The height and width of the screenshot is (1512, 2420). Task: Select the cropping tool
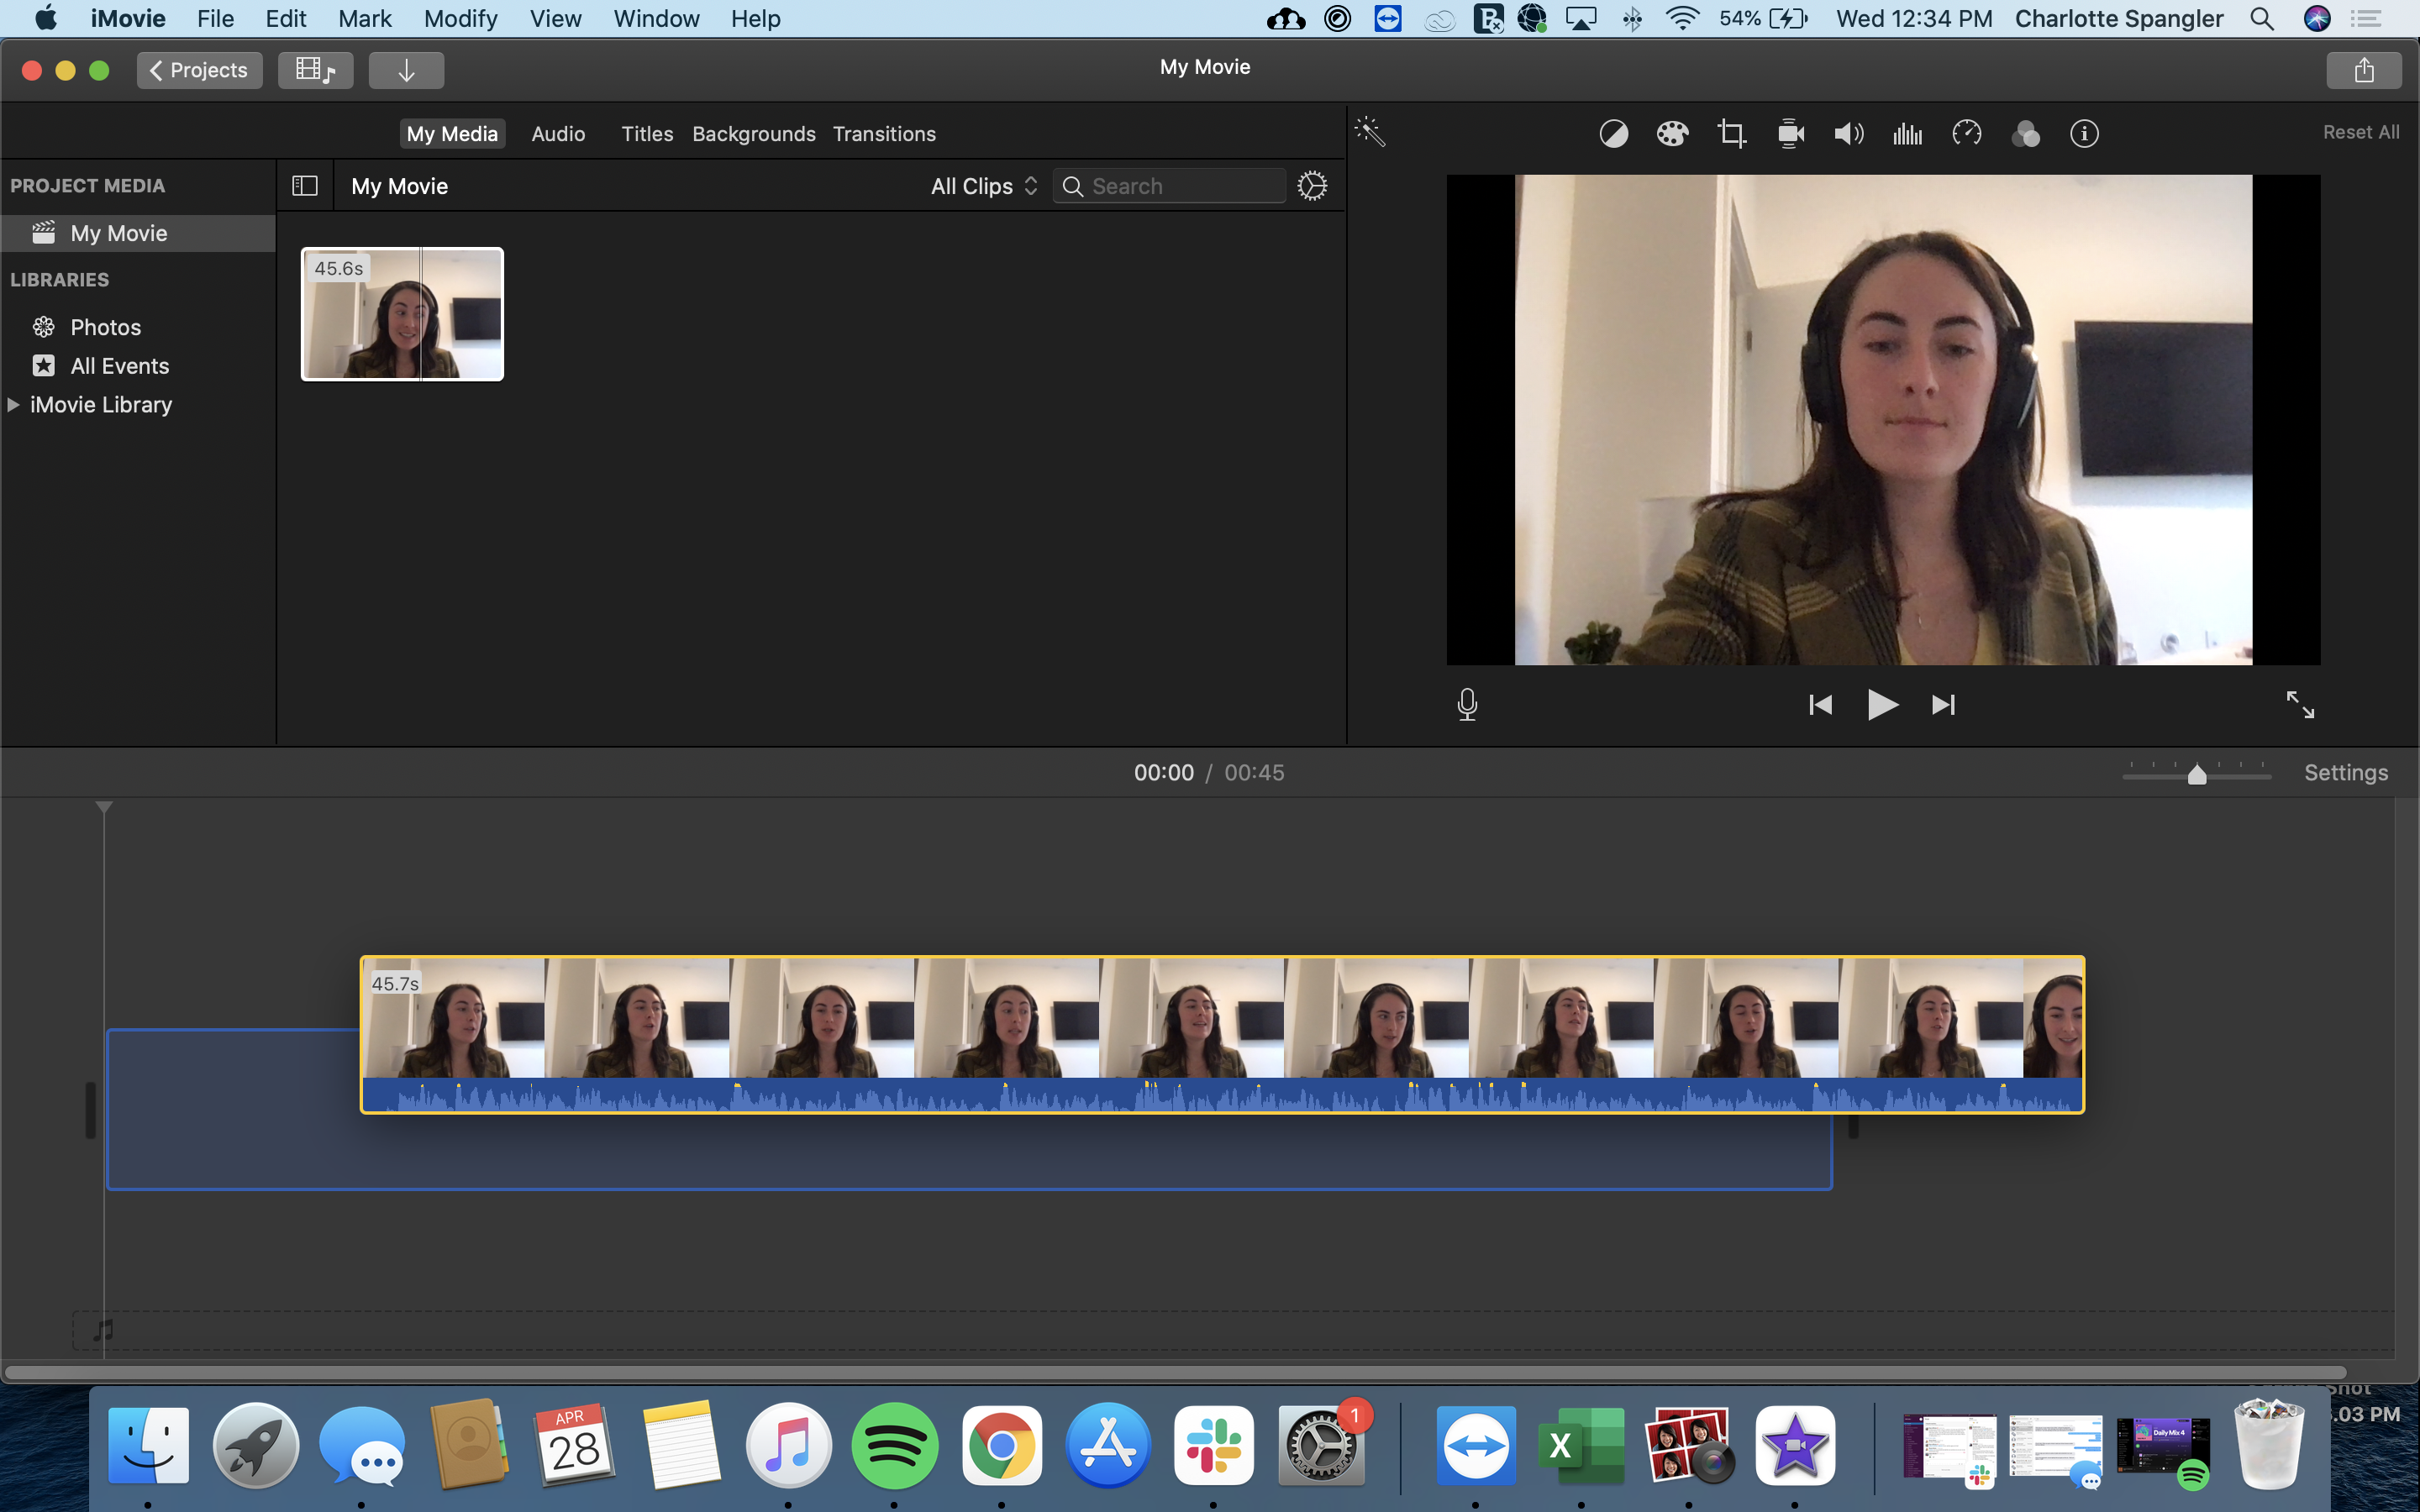click(1731, 133)
